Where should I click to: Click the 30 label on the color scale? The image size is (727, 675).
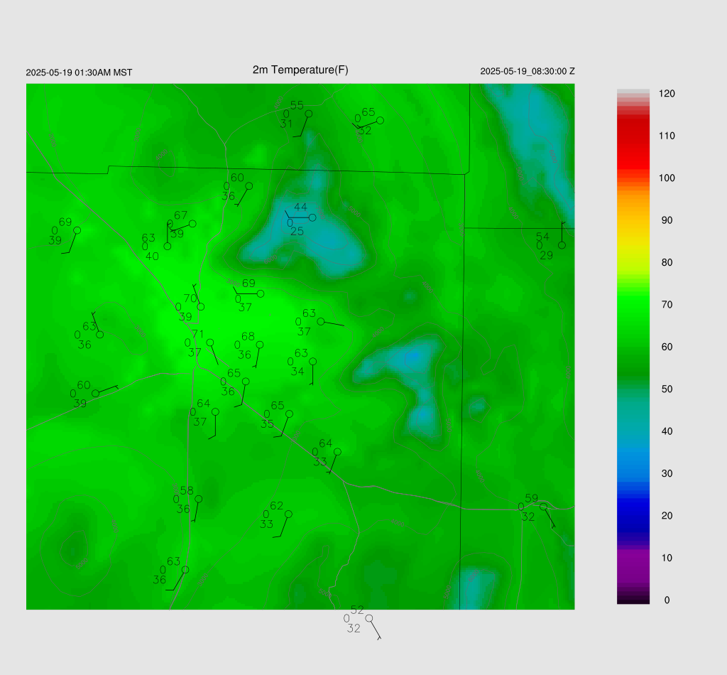(x=667, y=474)
